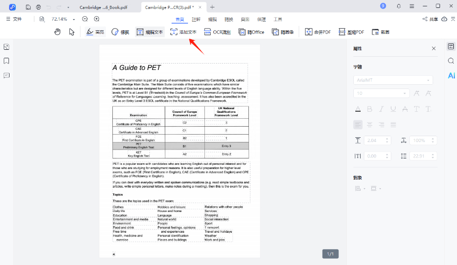Convert PDF to image

click(x=283, y=32)
